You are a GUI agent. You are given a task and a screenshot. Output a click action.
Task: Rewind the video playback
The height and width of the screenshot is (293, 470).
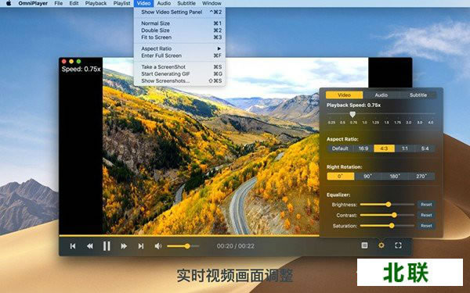pos(89,246)
